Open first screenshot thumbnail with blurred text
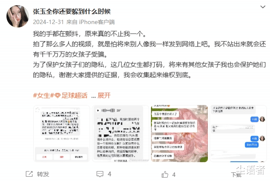Viewport: 270px width, 181px height. pyautogui.click(x=62, y=133)
